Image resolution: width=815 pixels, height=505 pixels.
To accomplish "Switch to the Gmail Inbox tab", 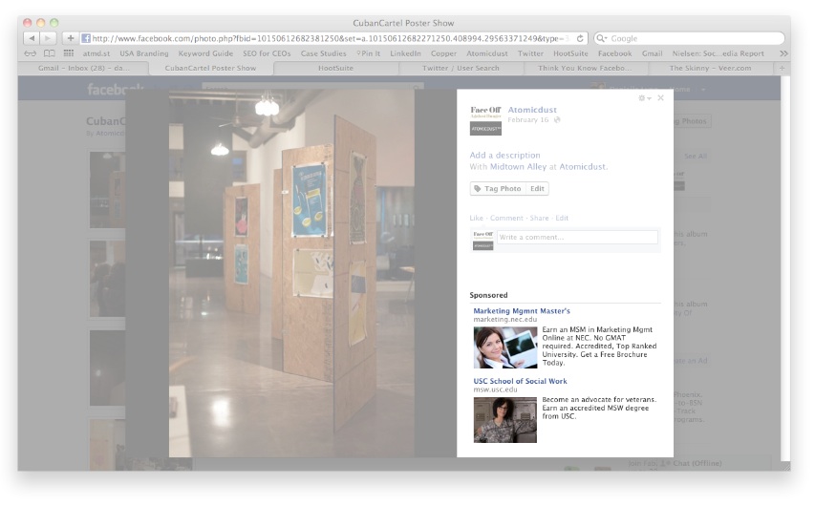I will 84,68.
